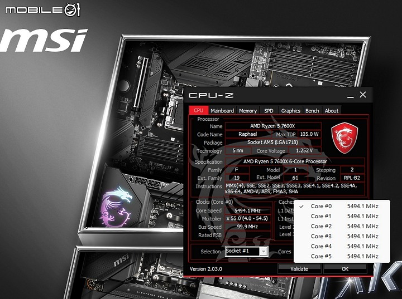Click the Family value F

point(237,170)
